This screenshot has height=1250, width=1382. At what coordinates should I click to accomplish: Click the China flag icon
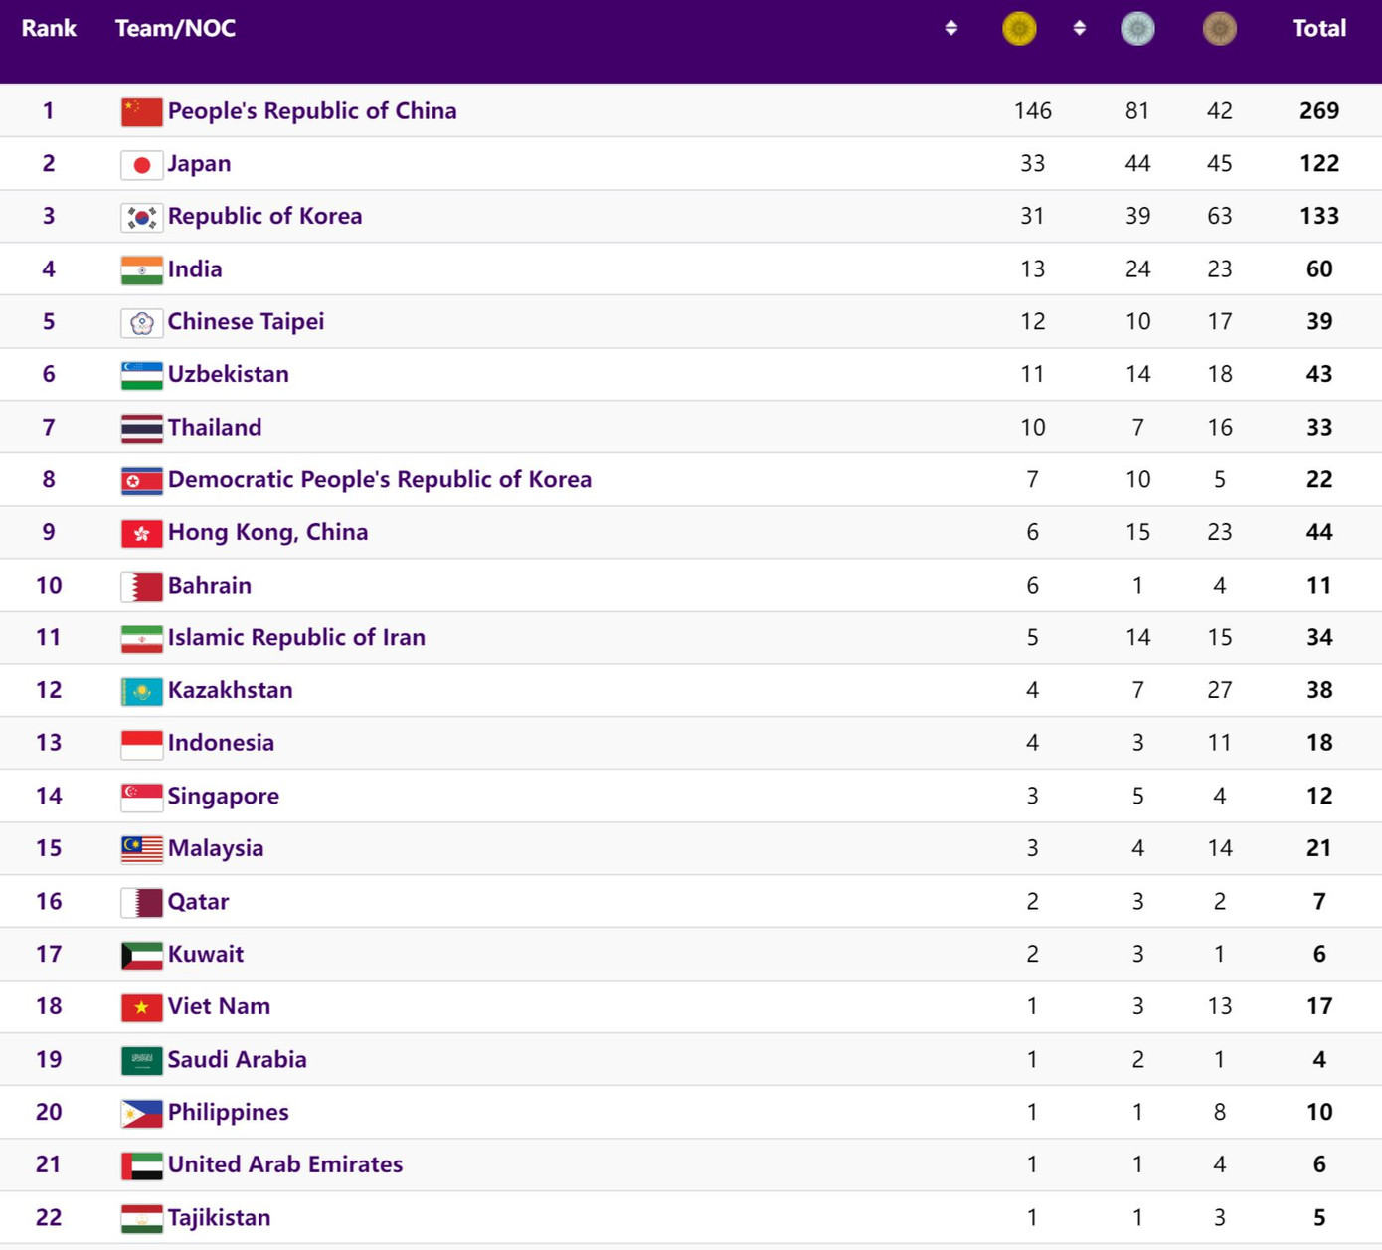click(x=141, y=111)
